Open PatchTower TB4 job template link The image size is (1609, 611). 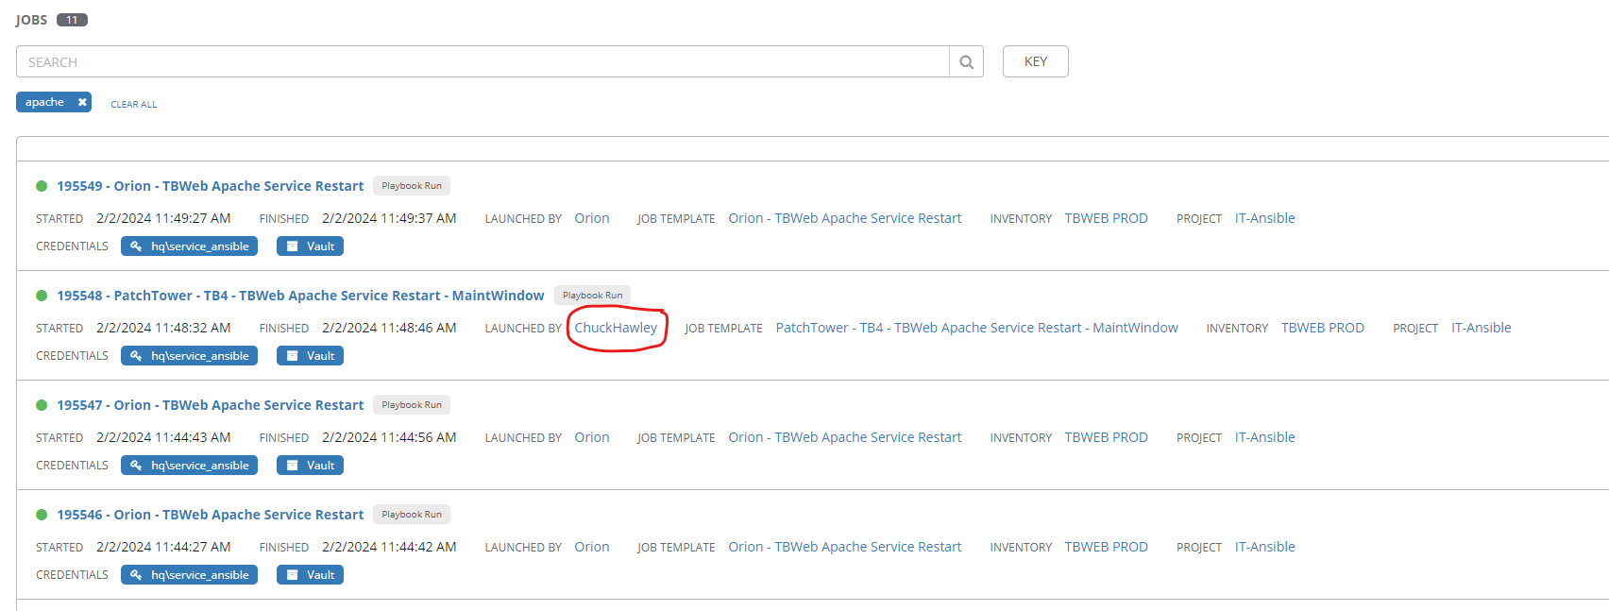[x=976, y=328]
